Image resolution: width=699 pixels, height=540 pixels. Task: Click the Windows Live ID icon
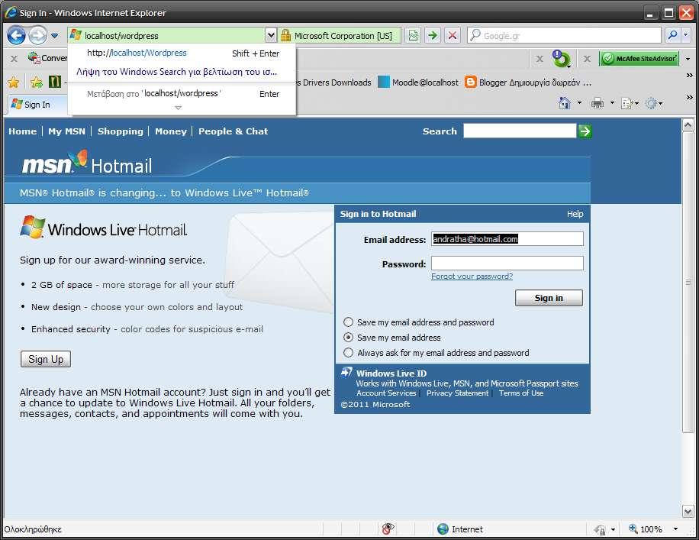346,372
